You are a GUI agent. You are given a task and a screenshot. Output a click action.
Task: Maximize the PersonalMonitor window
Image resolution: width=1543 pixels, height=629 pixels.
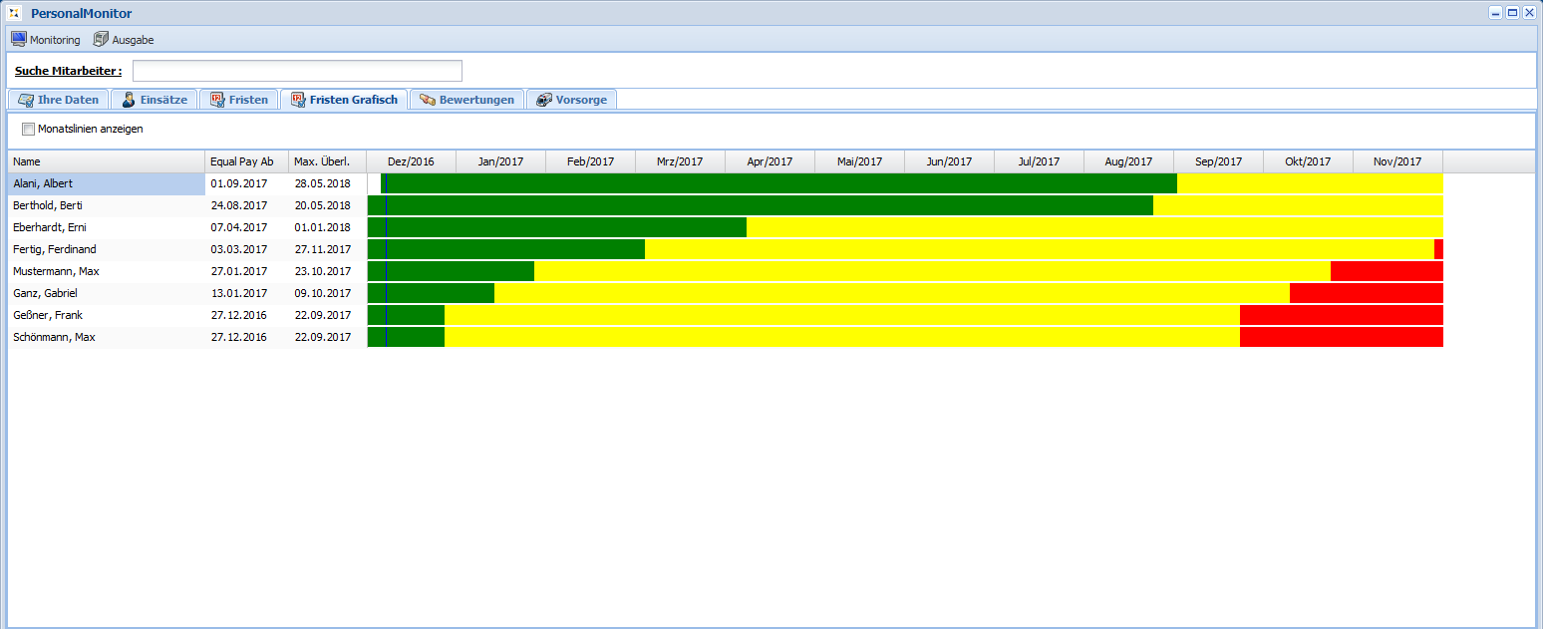pos(1512,13)
